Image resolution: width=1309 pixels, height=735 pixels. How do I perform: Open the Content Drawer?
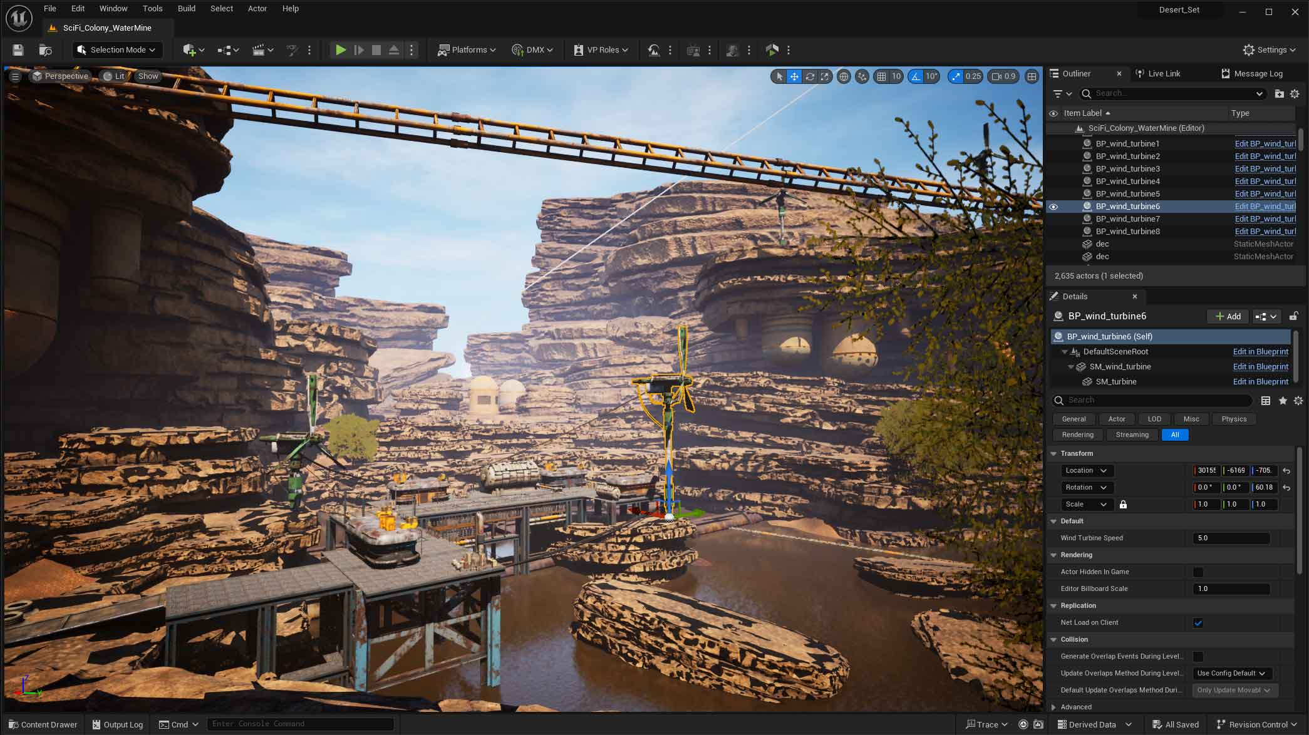pos(41,724)
